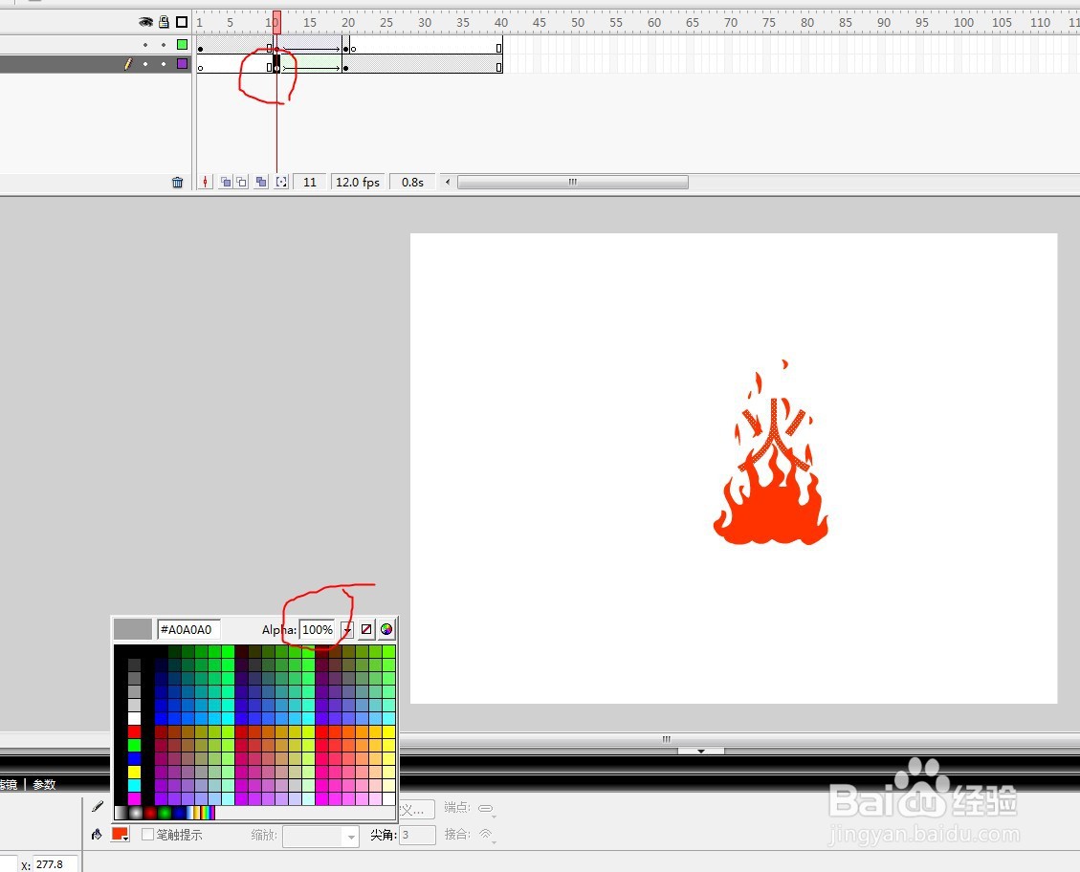Toggle lock dot of the purple layer
This screenshot has width=1080, height=872.
coord(164,64)
